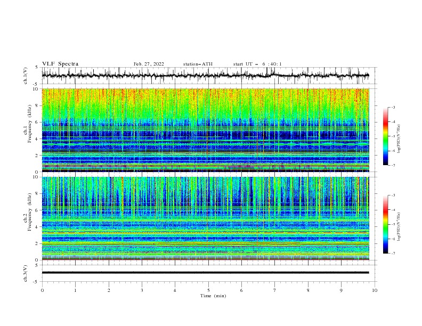This screenshot has width=422, height=326.
Task: Click the ch.3 flat waveform trace
Action: pyautogui.click(x=206, y=273)
